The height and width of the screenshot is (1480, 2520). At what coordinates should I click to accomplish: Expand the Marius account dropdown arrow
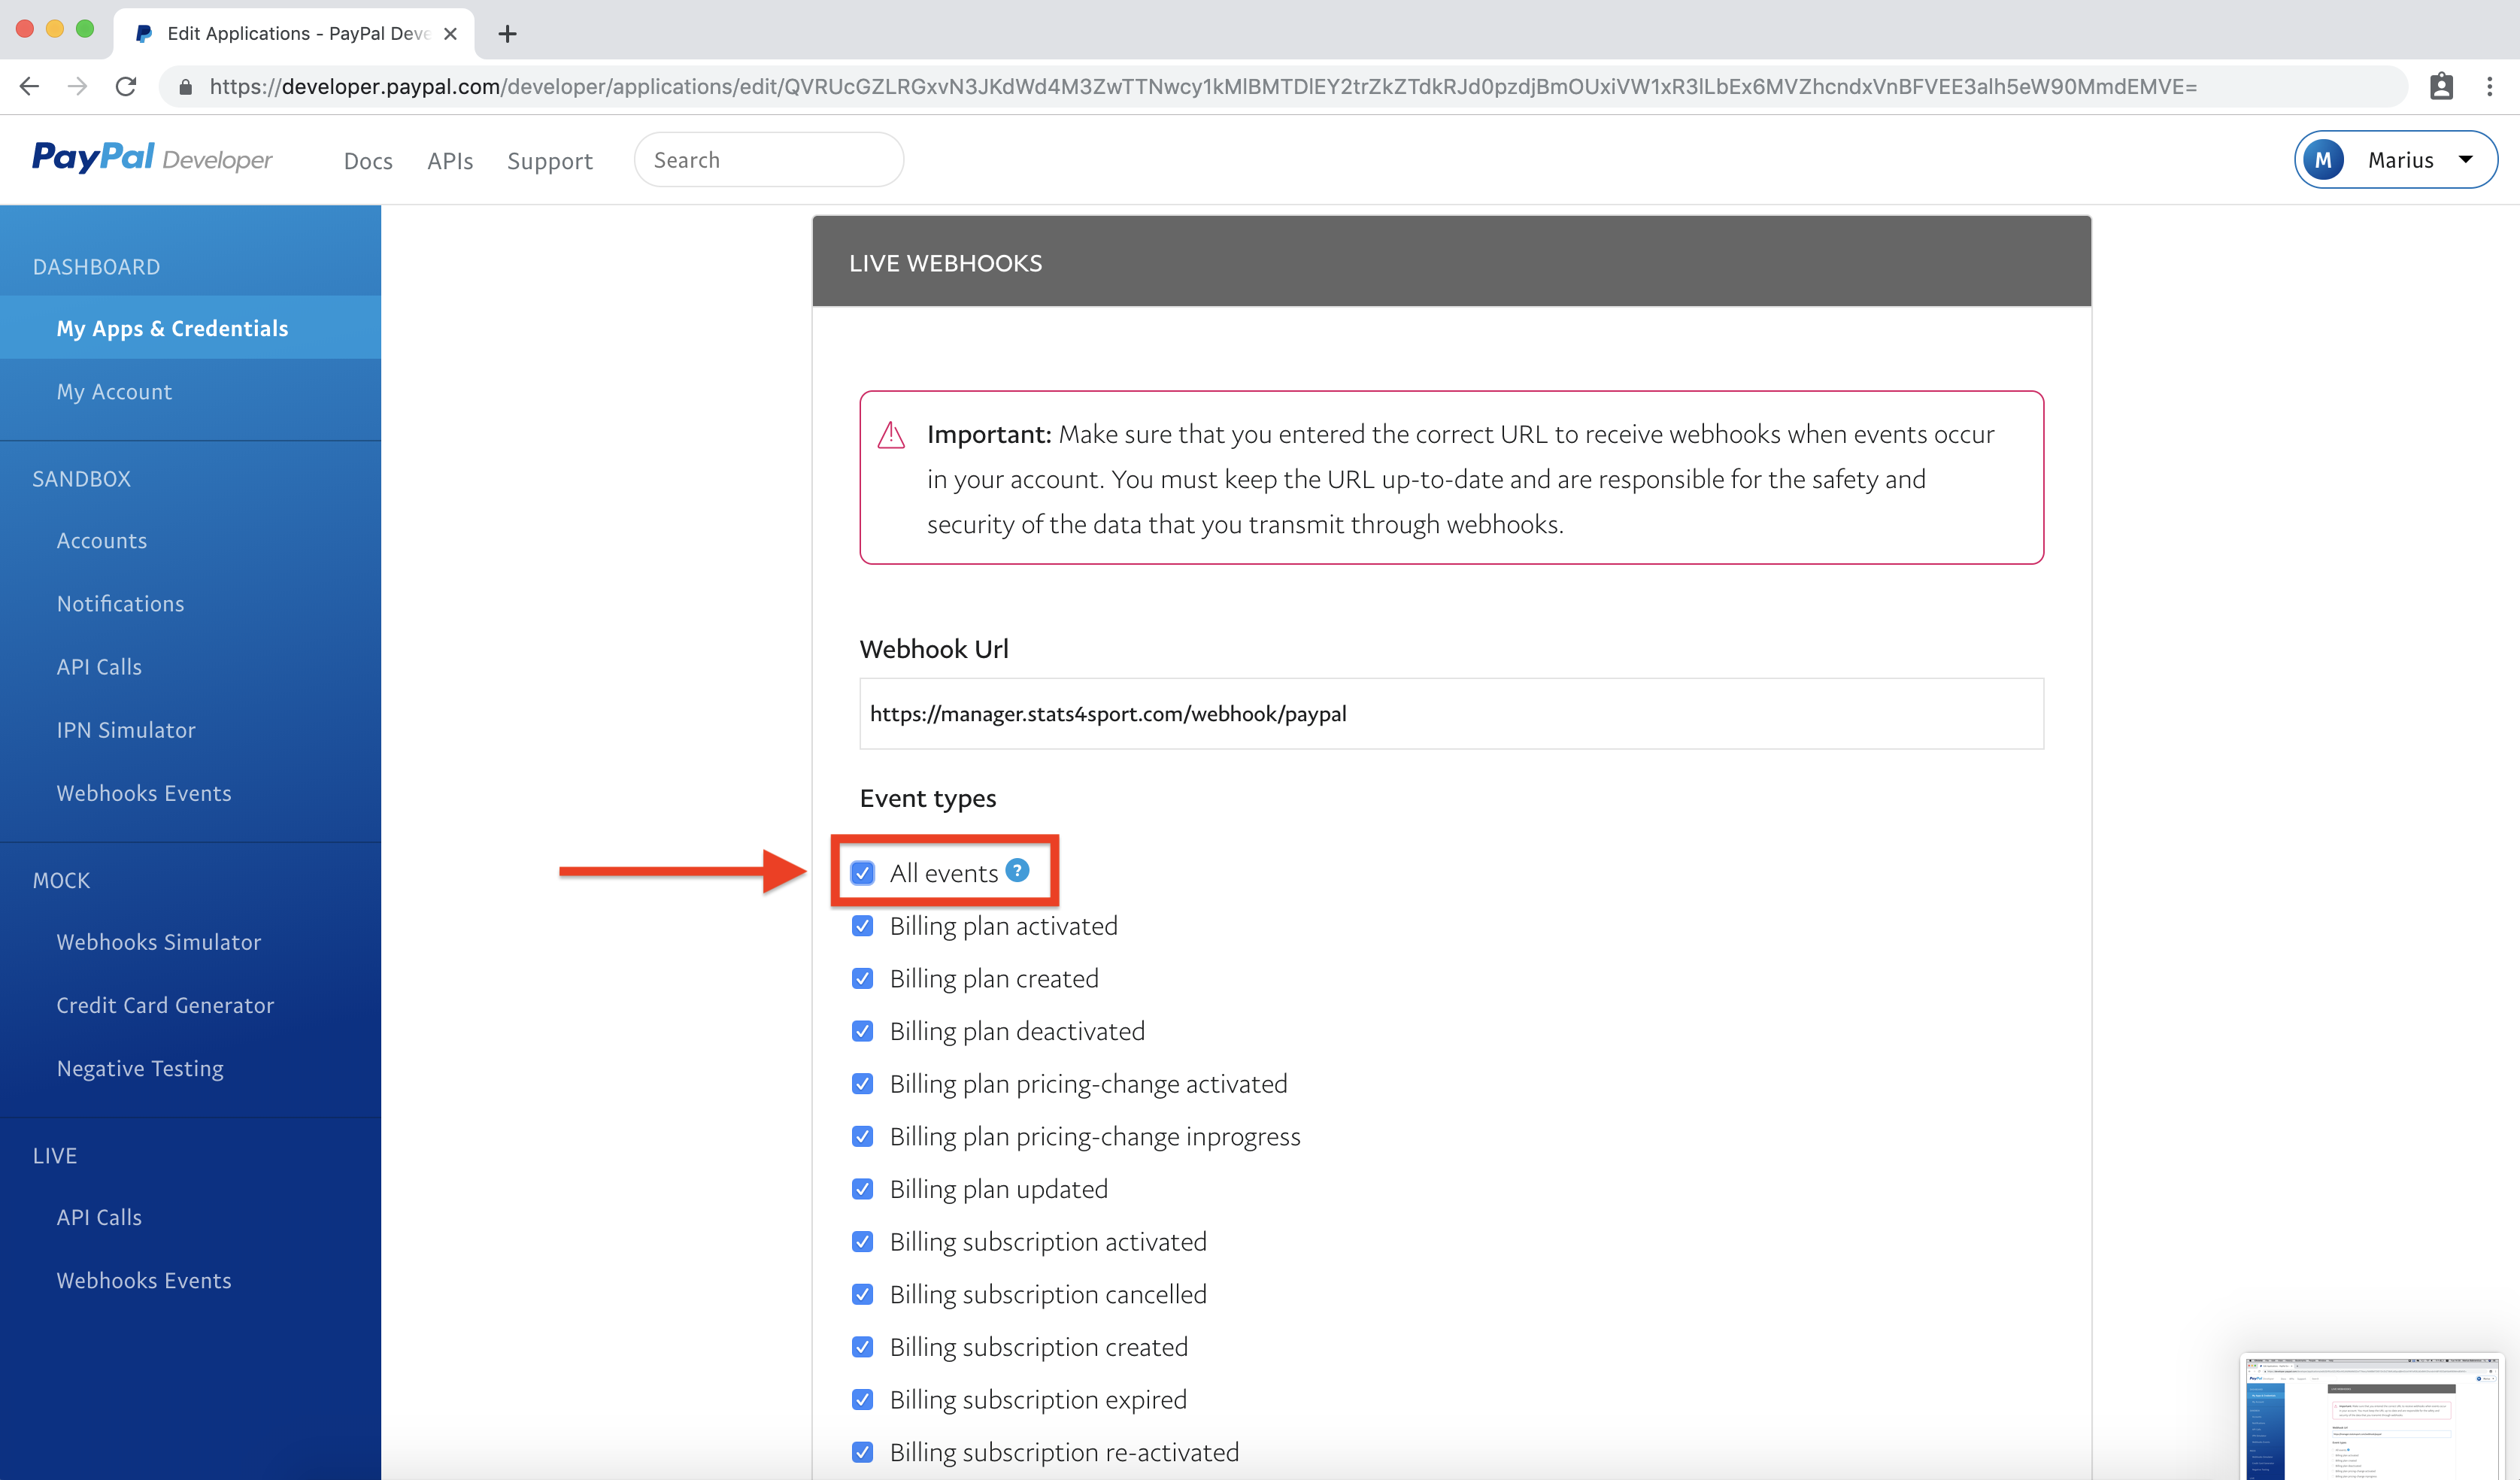[2466, 160]
